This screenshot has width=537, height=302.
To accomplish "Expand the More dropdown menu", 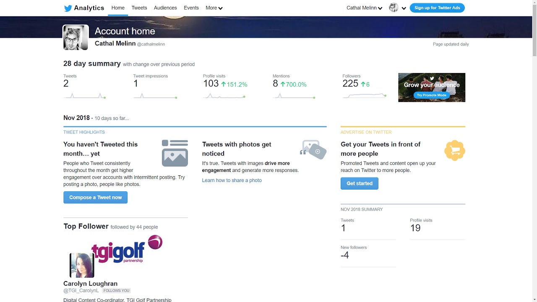I will coord(214,8).
